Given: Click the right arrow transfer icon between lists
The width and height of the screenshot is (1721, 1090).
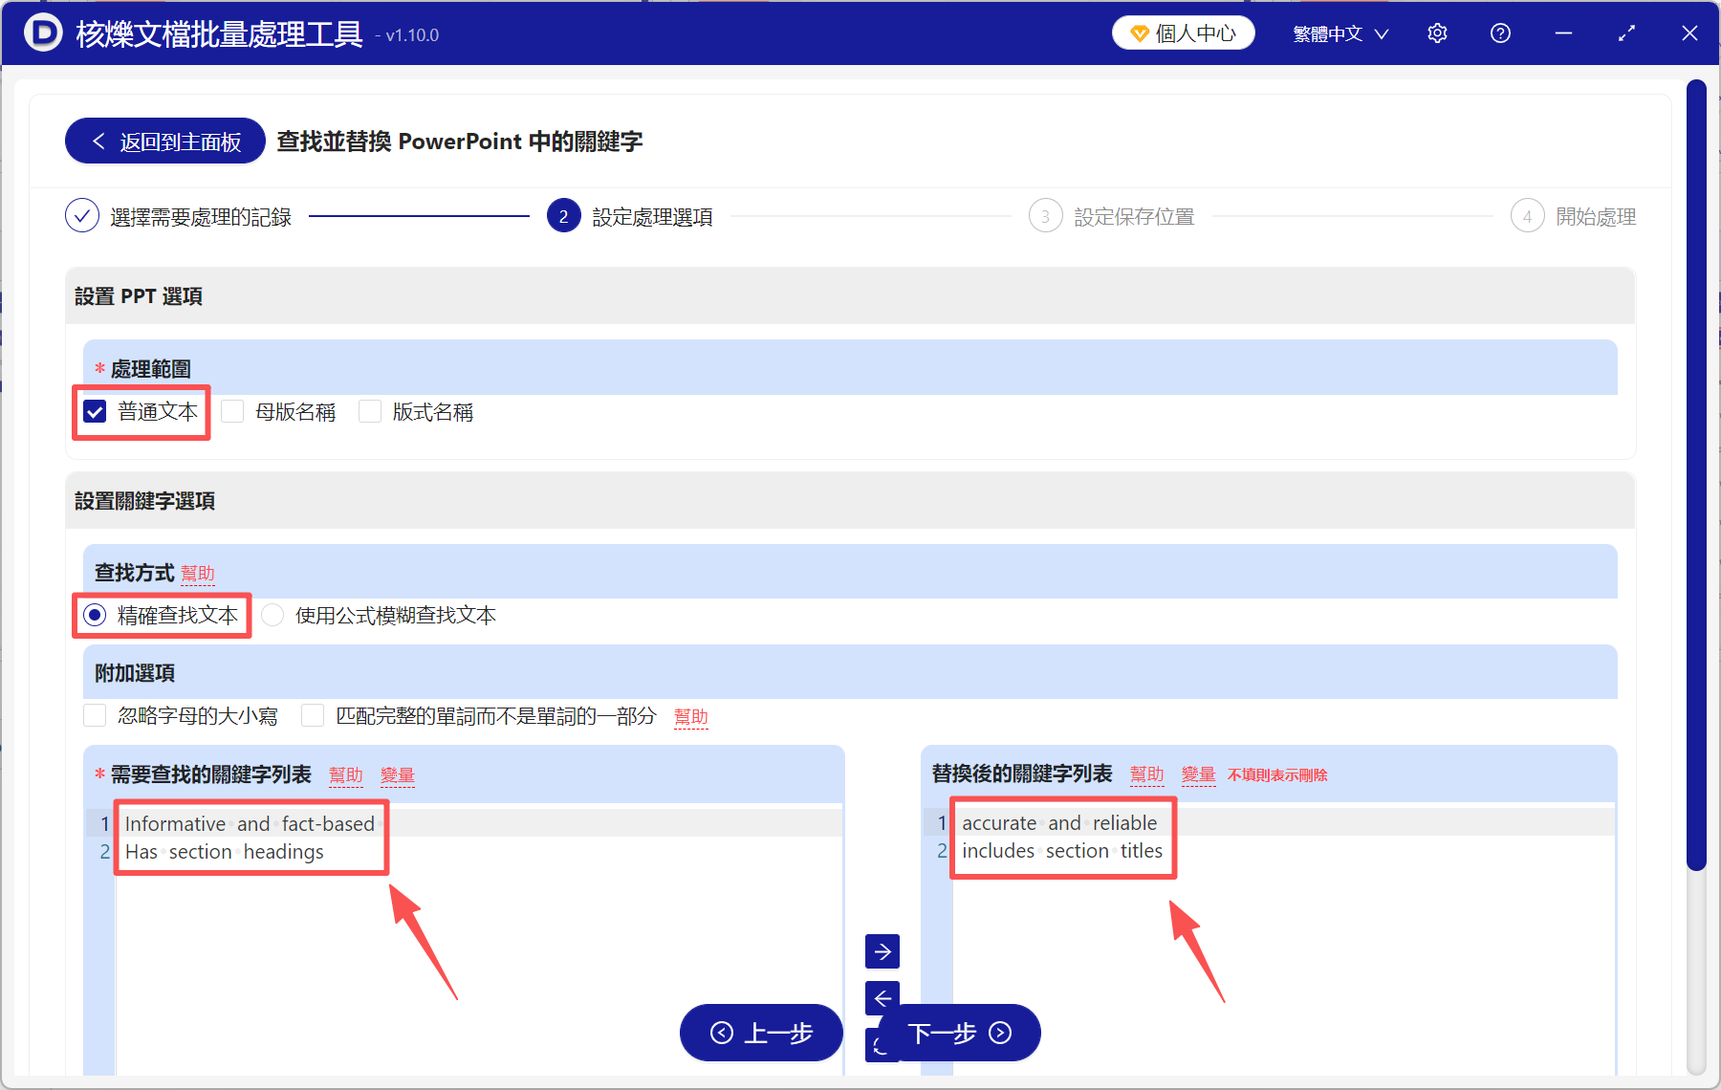Looking at the screenshot, I should (882, 951).
